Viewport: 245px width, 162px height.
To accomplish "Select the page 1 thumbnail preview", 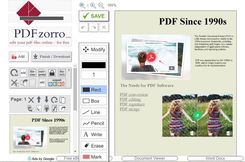I will (x=40, y=134).
